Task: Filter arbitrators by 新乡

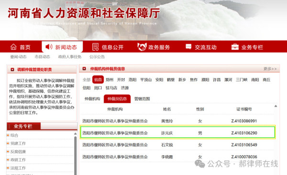Action: [x=182, y=80]
